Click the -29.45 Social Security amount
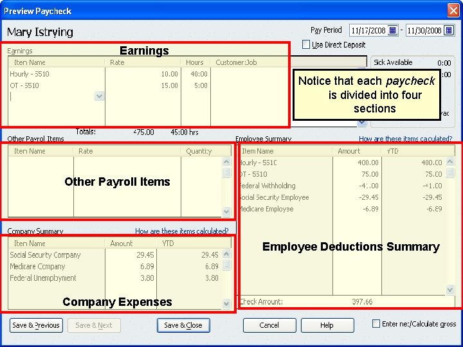463x347 pixels. (368, 197)
